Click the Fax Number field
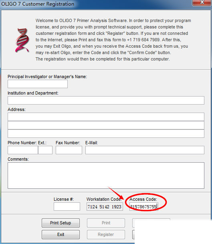Viewport: 212px width, 244px height. tap(69, 150)
